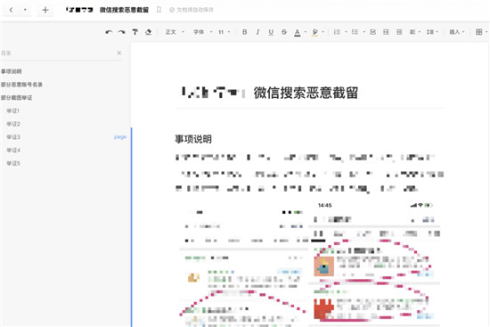Viewport: 490px width, 327px height.
Task: Select 举证1 in the outline
Action: [x=13, y=111]
